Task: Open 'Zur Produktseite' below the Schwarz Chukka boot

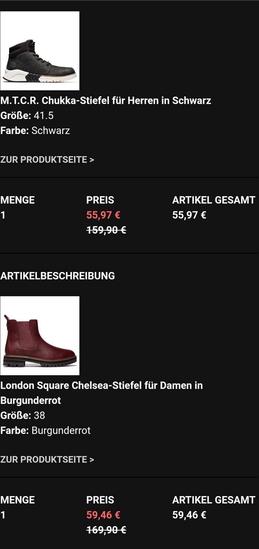Action: click(x=47, y=160)
